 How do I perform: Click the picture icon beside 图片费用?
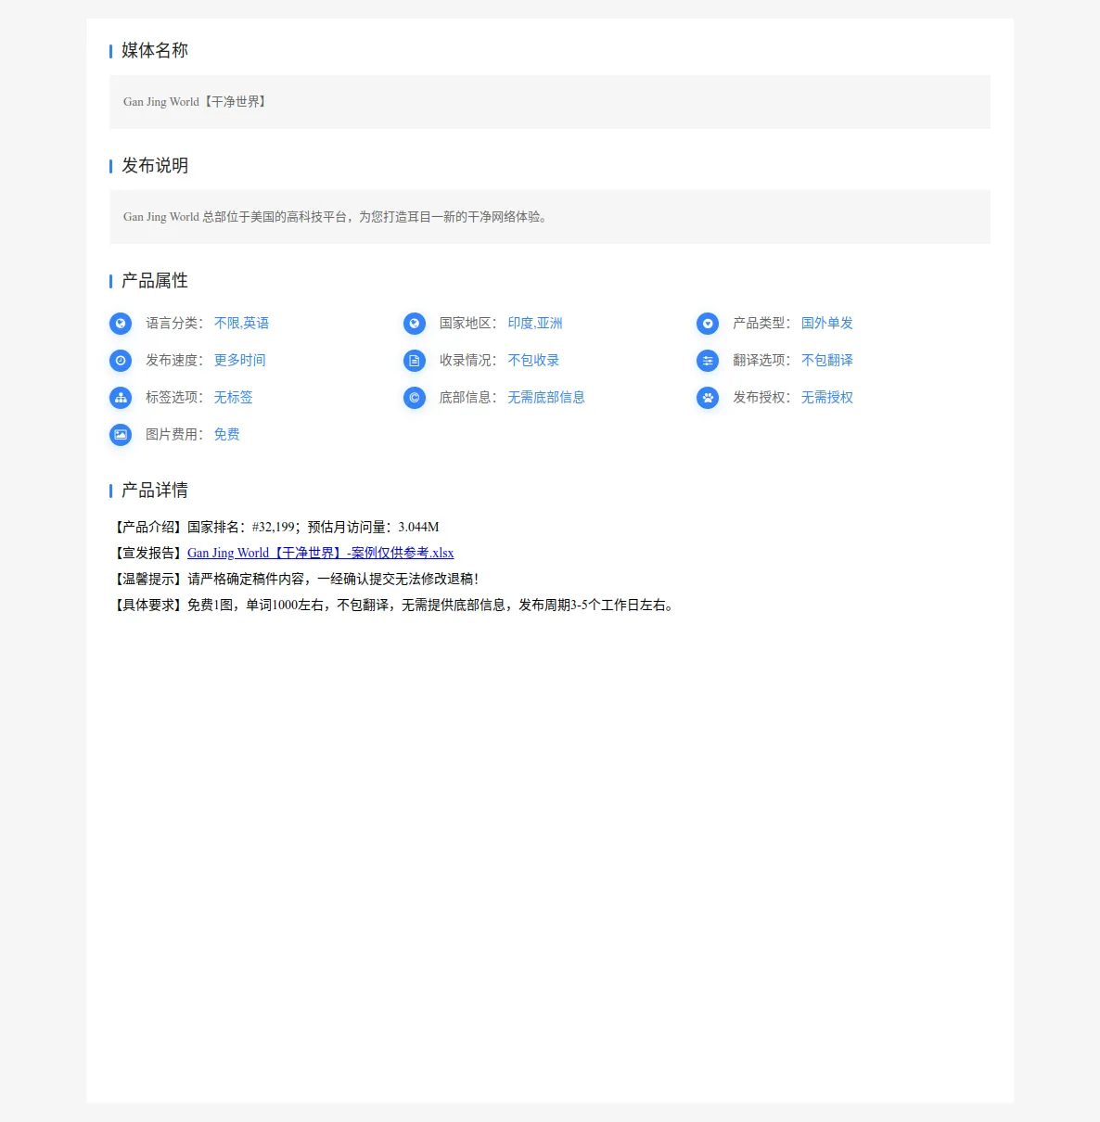(x=121, y=435)
